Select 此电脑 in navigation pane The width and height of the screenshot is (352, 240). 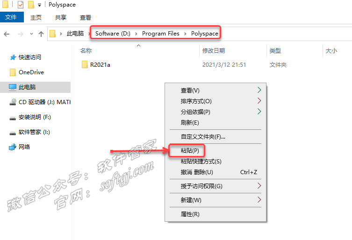[35, 87]
